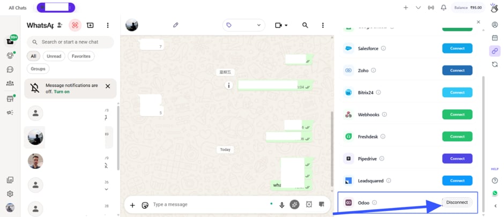Open the broadcast megaphone icon in left sidebar
The width and height of the screenshot is (504, 217).
point(10,113)
